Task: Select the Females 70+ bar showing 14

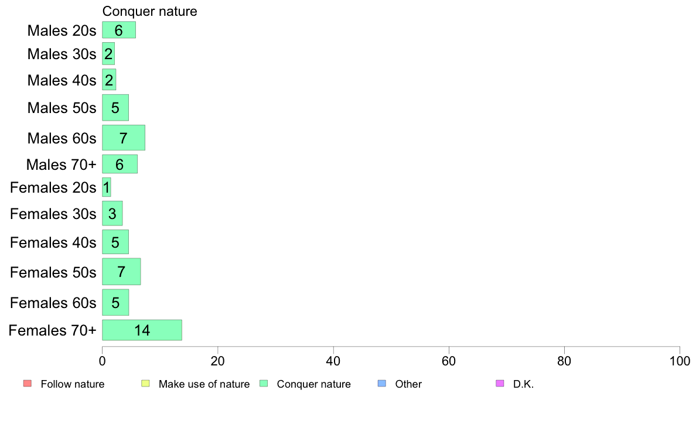Action: pyautogui.click(x=142, y=330)
